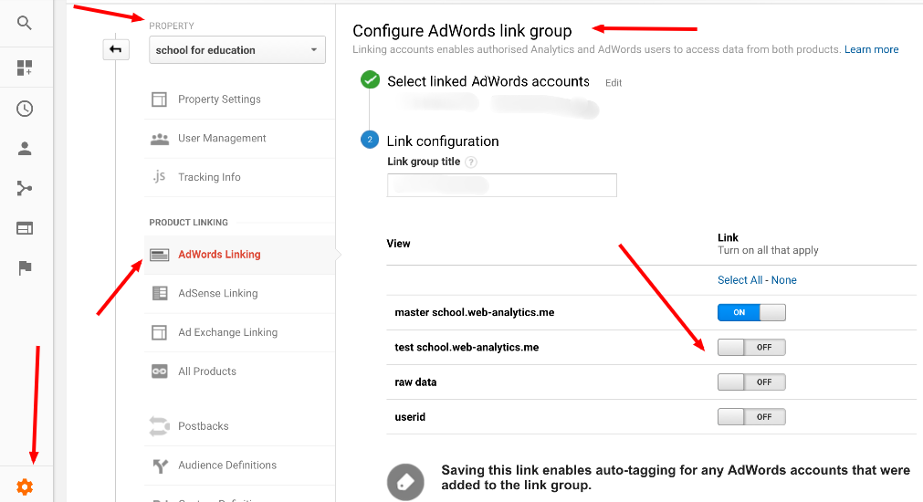Enable link for test school.web-analytics.me

(751, 347)
